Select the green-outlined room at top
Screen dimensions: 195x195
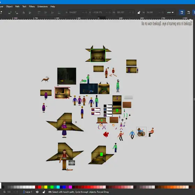pos(98,55)
